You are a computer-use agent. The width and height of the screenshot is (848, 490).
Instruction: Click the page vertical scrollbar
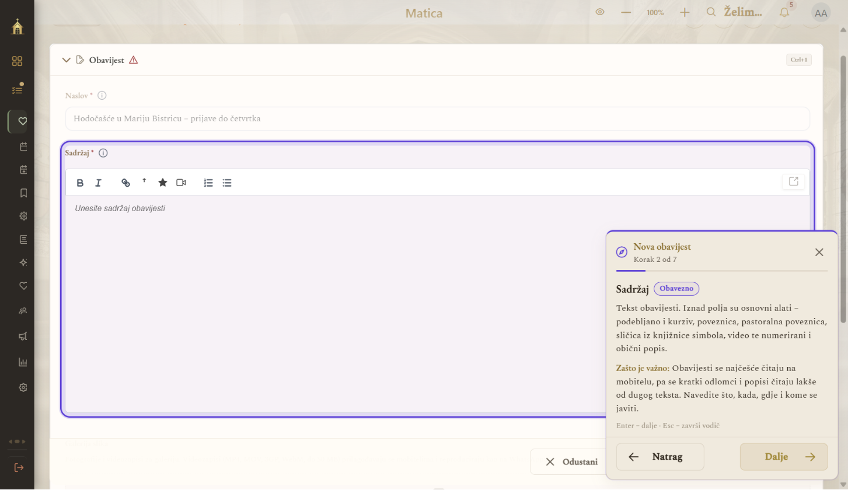click(843, 190)
